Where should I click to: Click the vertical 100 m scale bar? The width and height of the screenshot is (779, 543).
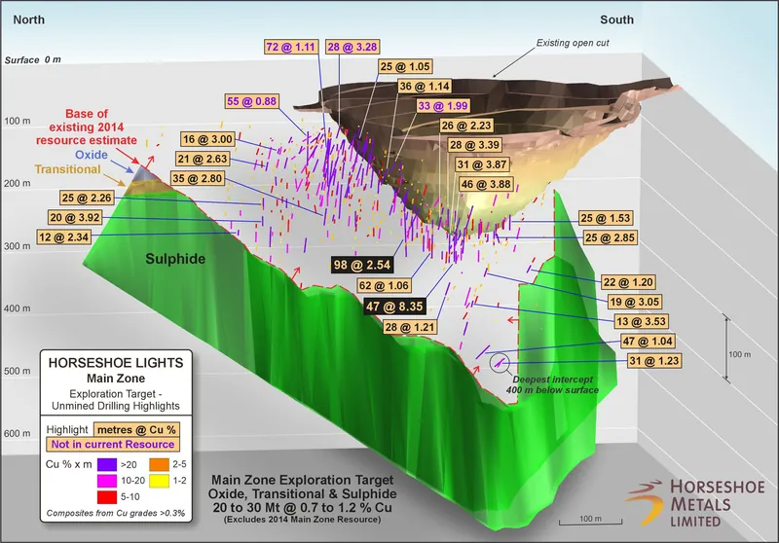[x=726, y=349]
